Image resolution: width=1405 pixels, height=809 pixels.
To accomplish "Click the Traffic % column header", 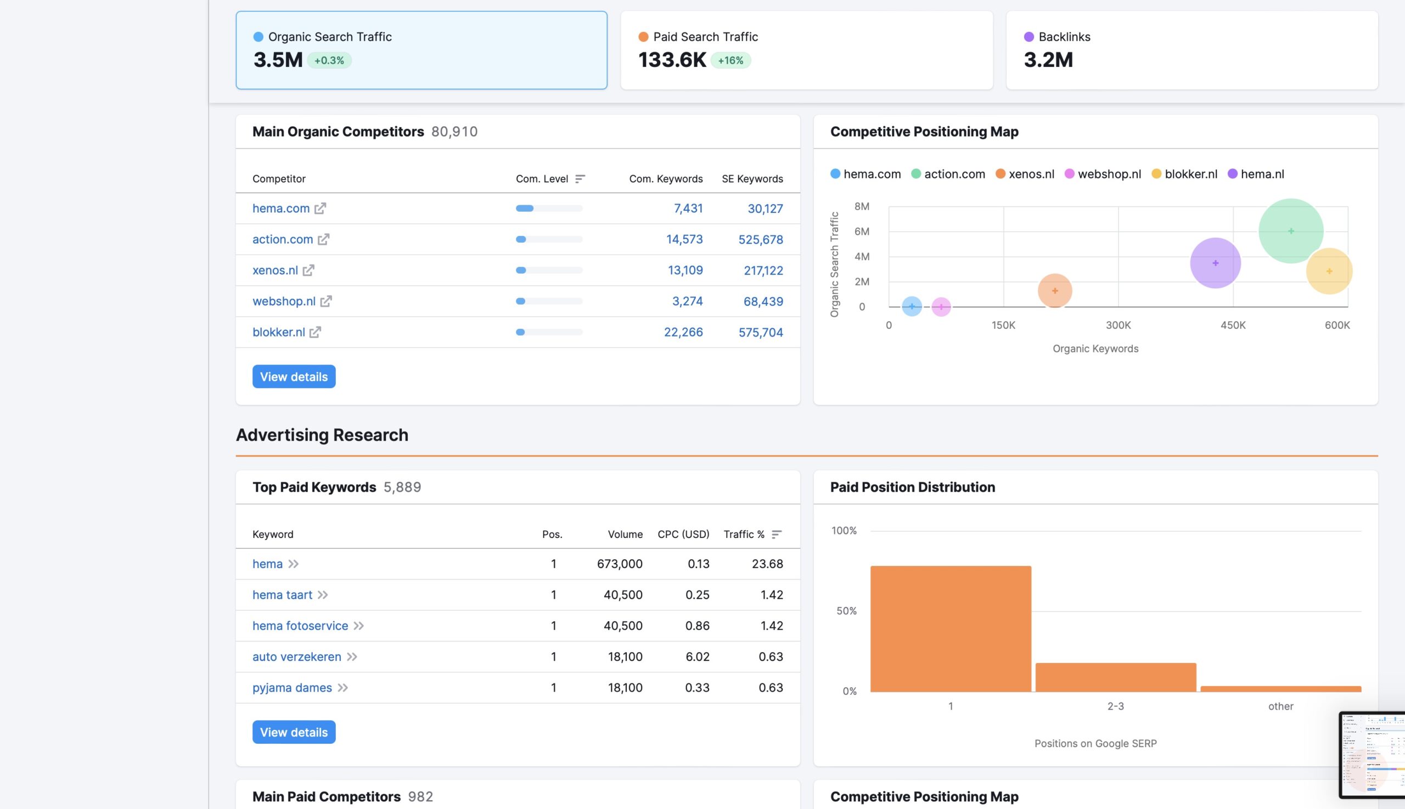I will (x=744, y=535).
